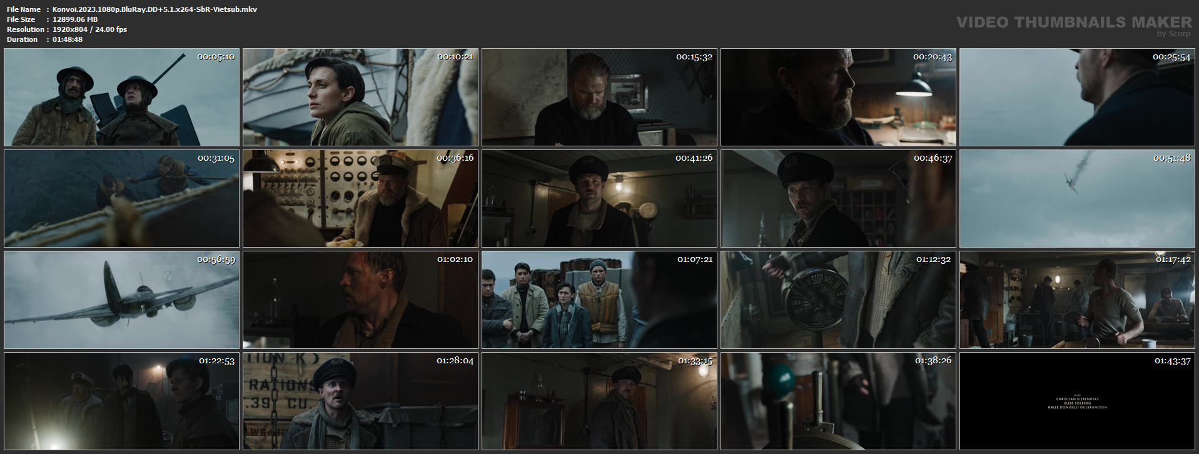The width and height of the screenshot is (1199, 454).
Task: Click the 00:51:48 timestamp label
Action: (x=1171, y=158)
